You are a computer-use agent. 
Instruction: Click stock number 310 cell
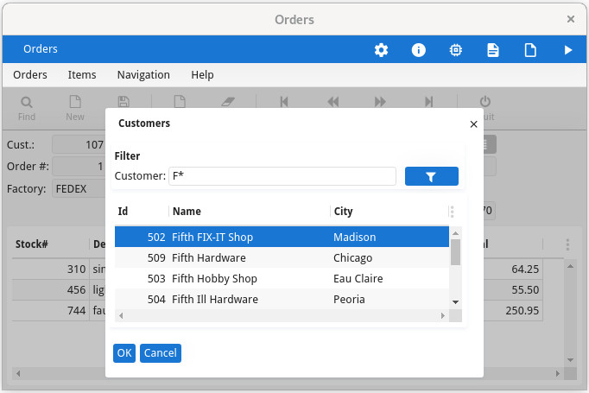[x=50, y=269]
